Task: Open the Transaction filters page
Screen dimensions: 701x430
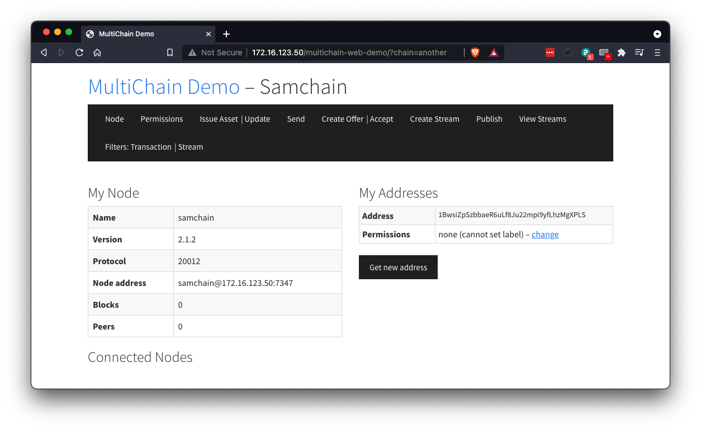Action: tap(151, 147)
